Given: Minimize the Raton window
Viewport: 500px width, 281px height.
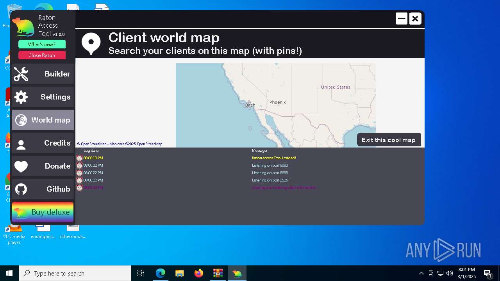Looking at the screenshot, I should point(402,18).
